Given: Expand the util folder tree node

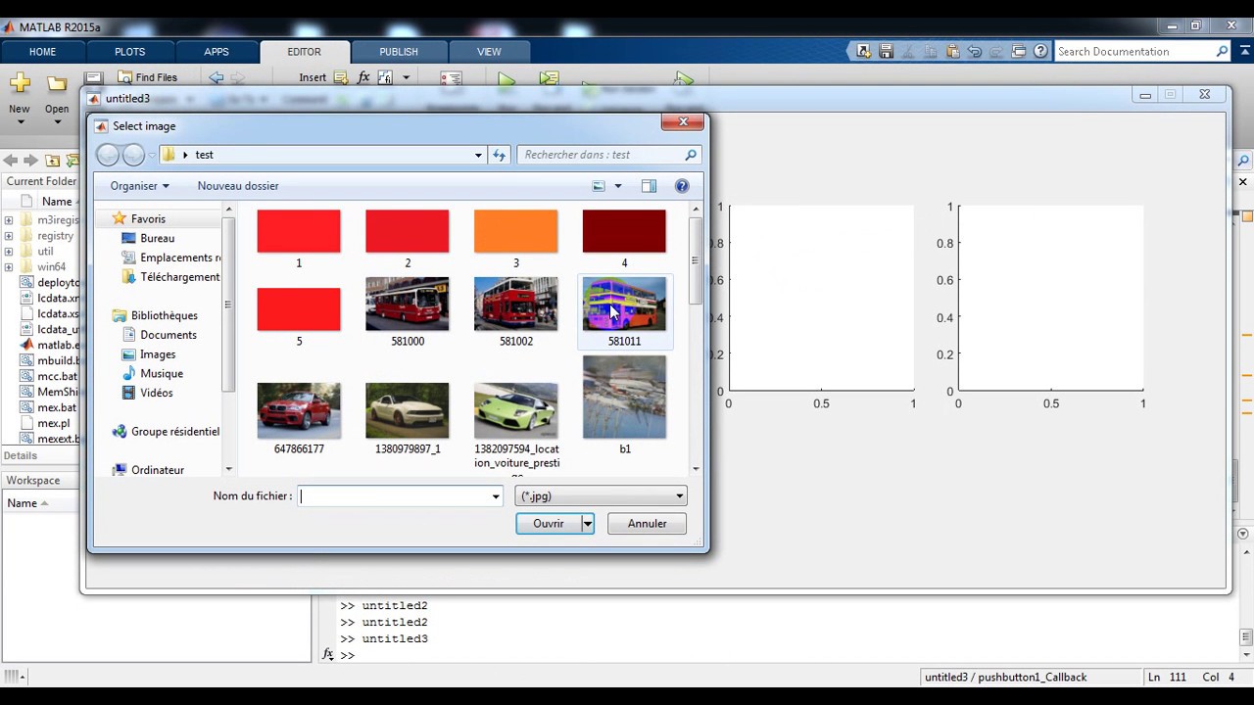Looking at the screenshot, I should point(9,252).
